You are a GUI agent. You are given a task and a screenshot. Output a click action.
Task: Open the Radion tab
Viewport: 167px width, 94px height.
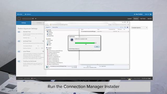click(136, 19)
